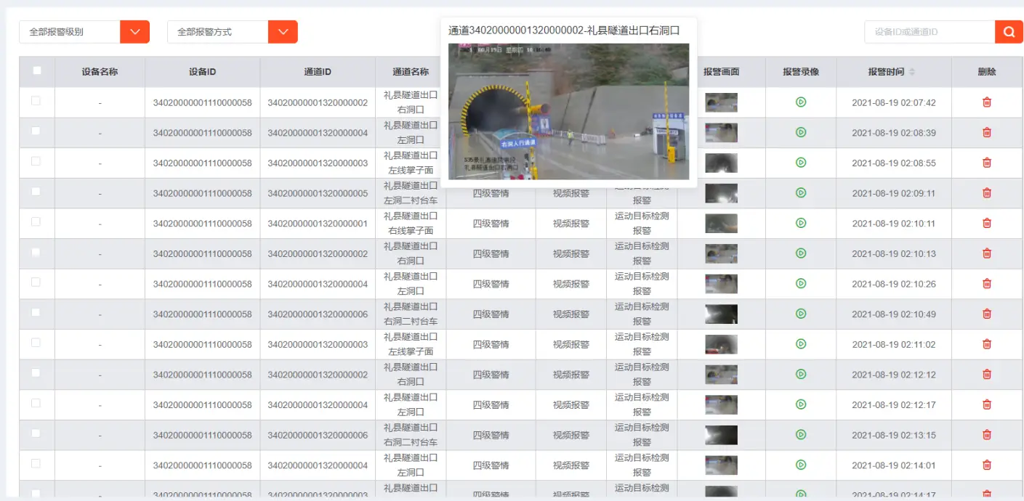Select checkbox for the 02:10:11 alarm row
Viewport: 1024px width, 501px height.
pos(36,221)
